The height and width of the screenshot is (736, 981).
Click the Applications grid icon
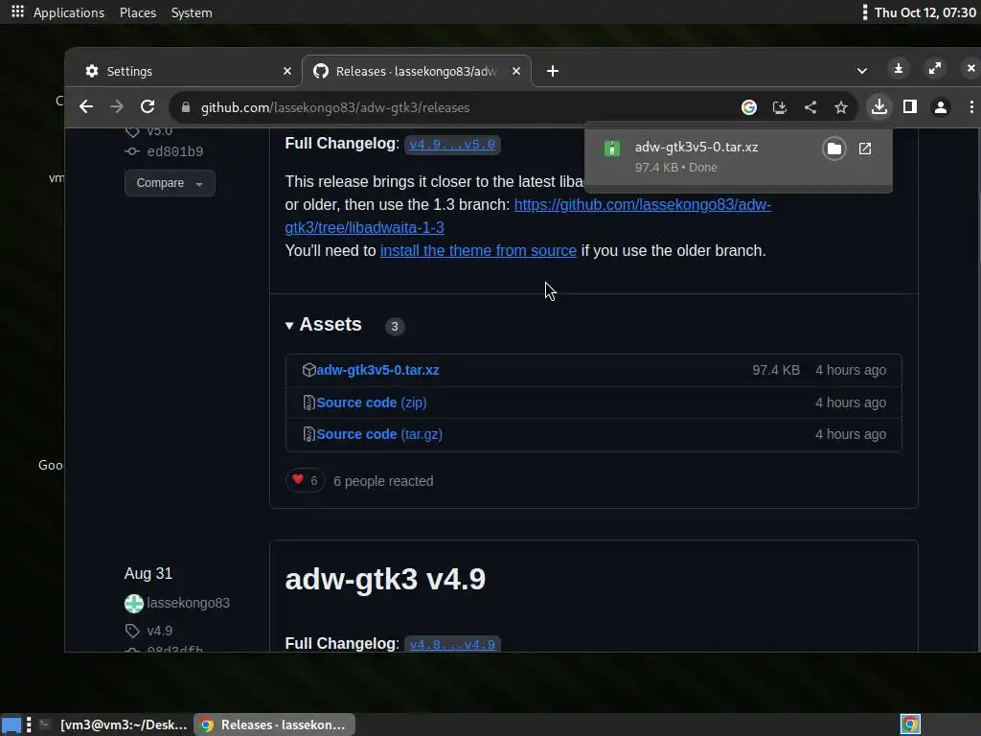click(17, 11)
